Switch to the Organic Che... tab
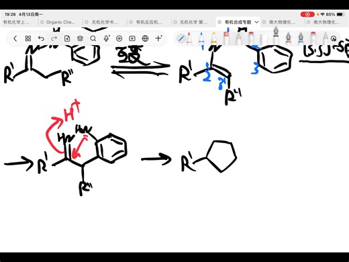Screen dimensions: 349x262 [60, 22]
